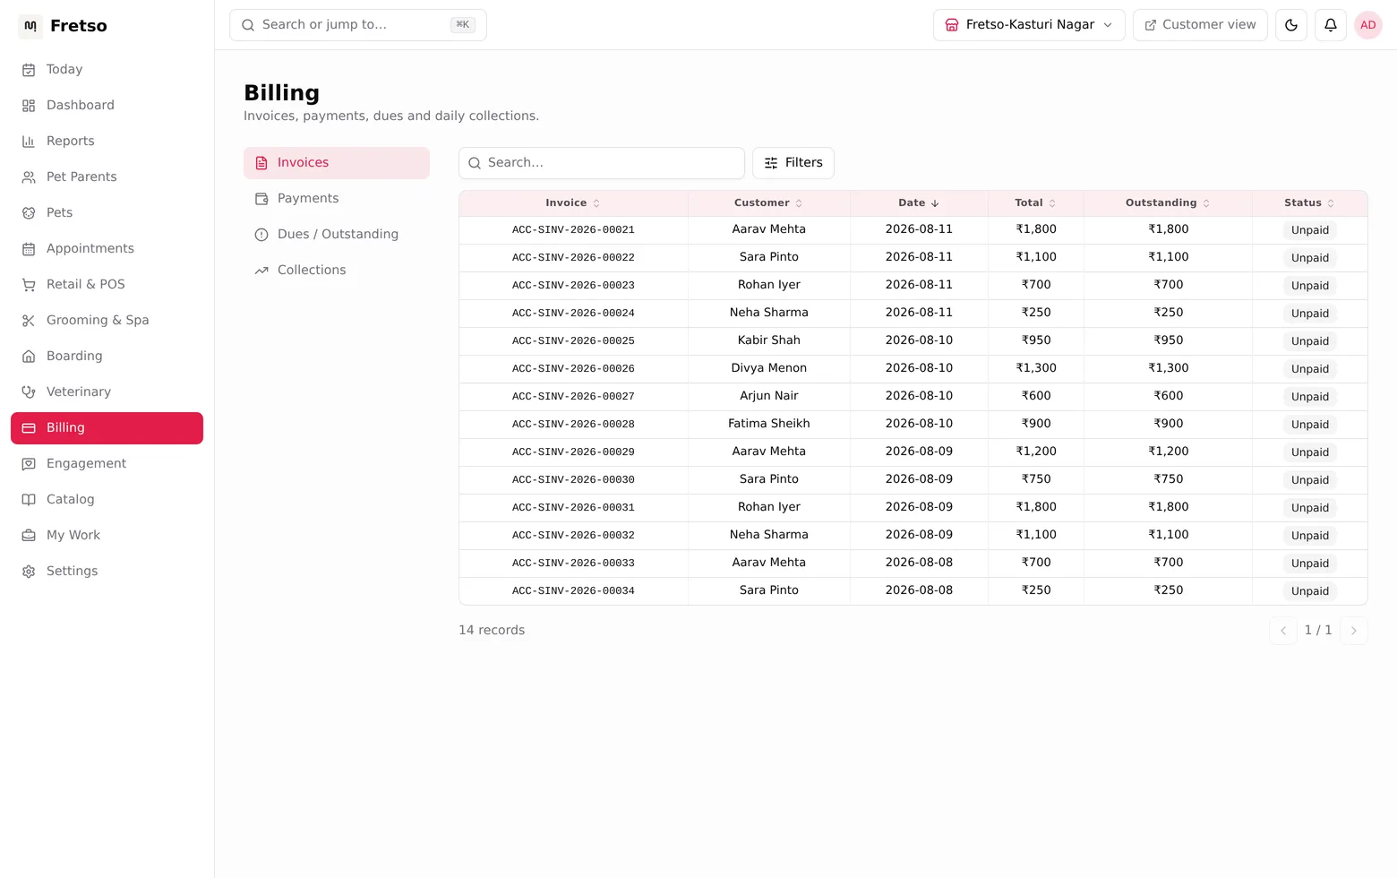Click customer Kabir Shah
The width and height of the screenshot is (1397, 878).
tap(769, 340)
